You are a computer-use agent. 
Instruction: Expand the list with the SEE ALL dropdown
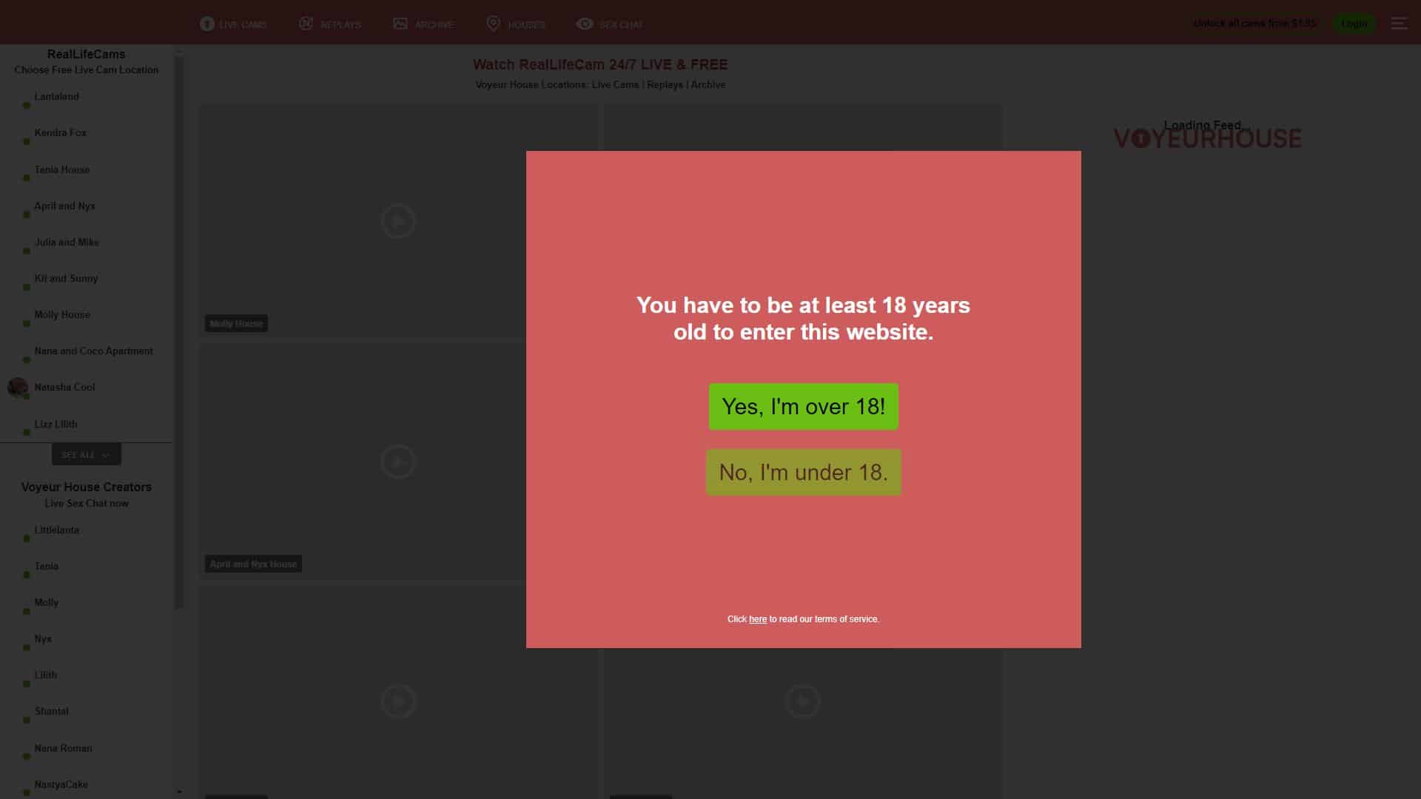[x=86, y=454]
